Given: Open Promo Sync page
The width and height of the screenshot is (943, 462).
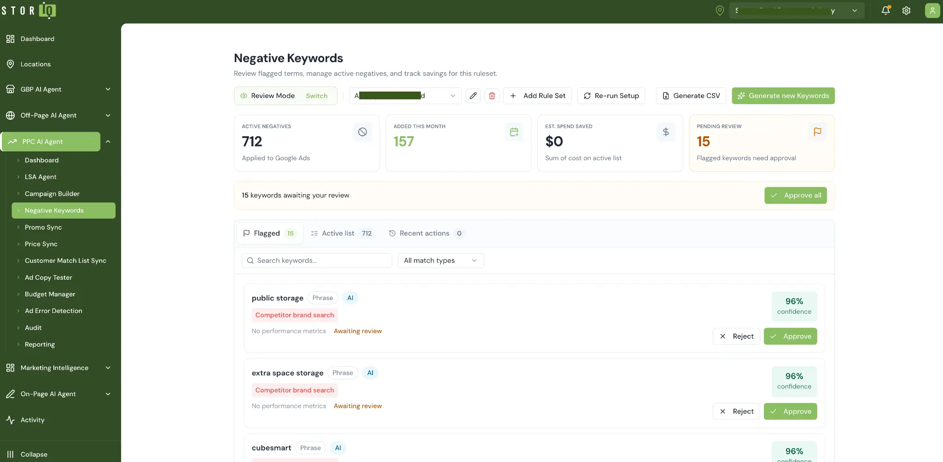Looking at the screenshot, I should (x=43, y=227).
